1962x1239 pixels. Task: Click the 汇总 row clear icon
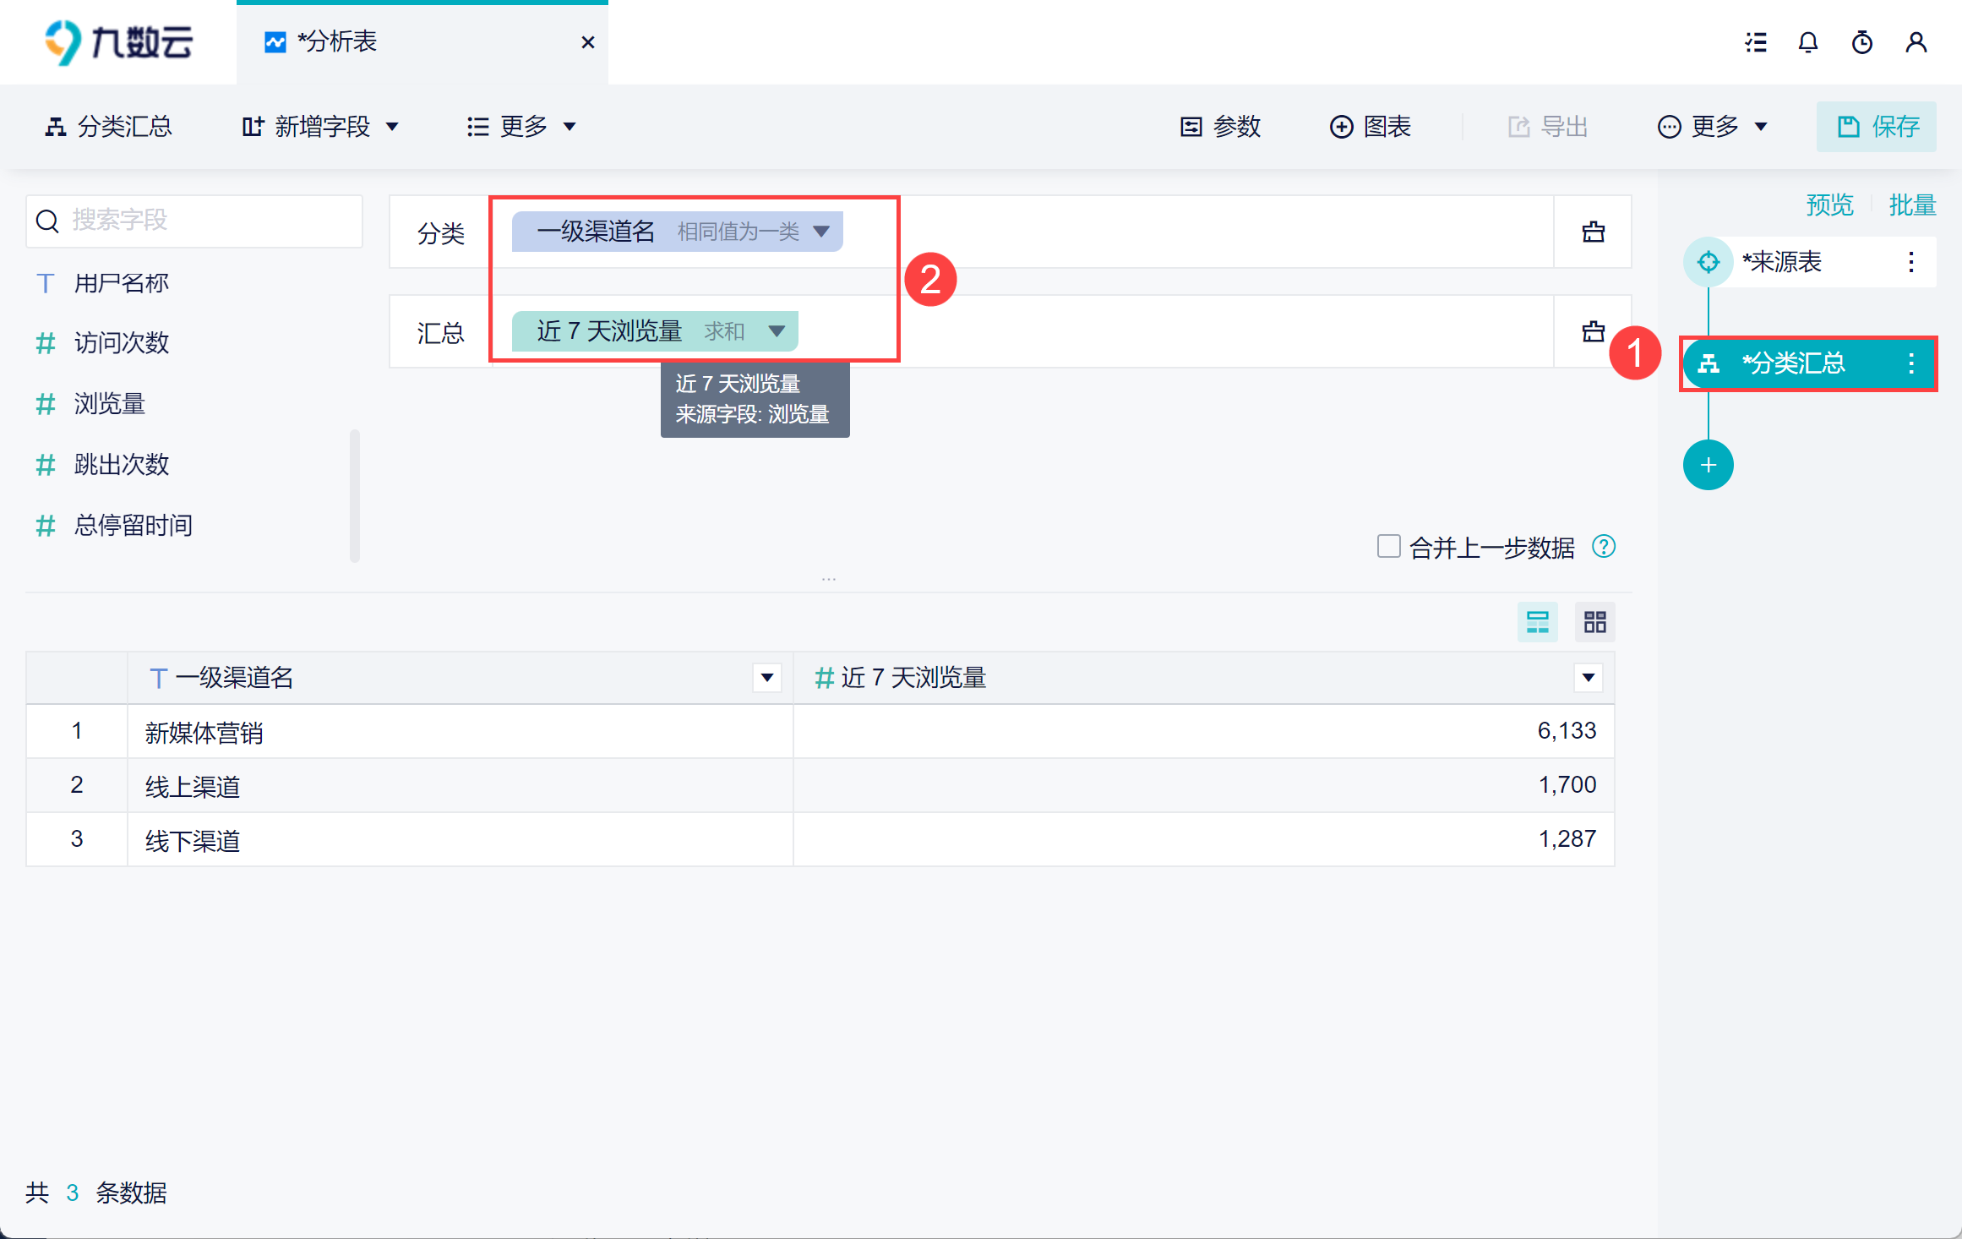(1593, 331)
